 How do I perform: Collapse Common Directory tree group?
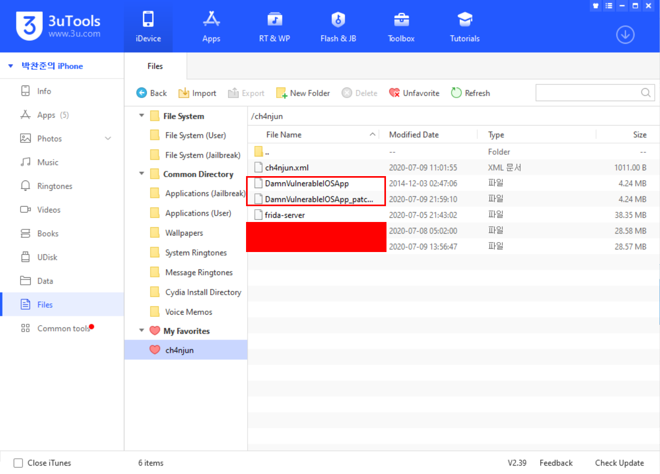click(x=141, y=174)
